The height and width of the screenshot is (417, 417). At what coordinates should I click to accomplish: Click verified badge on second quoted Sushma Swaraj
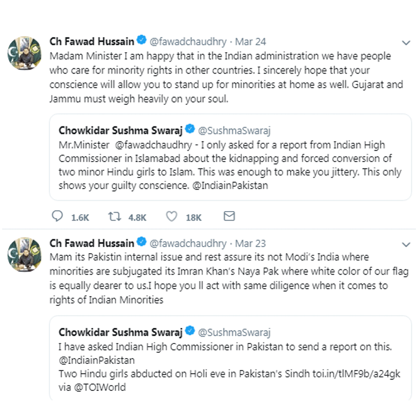[x=190, y=330]
